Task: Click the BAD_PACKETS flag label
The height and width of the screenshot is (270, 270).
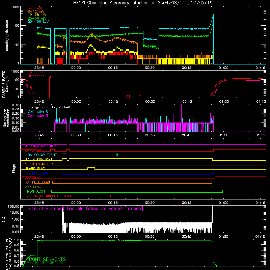Action: 36,196
